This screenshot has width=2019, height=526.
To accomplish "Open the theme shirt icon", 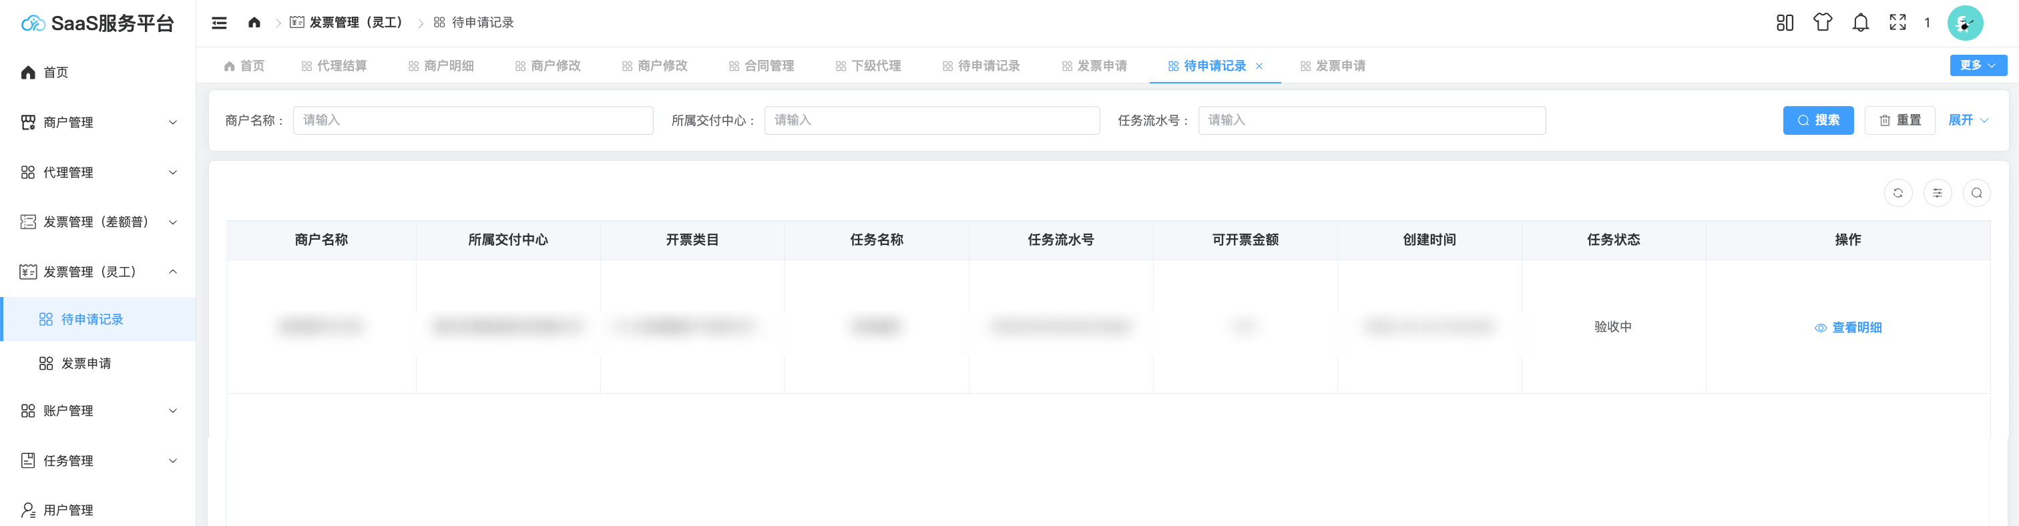I will click(1822, 23).
